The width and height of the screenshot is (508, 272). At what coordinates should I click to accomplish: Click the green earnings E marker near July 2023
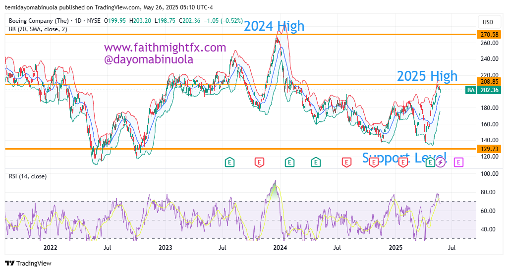pyautogui.click(x=229, y=162)
